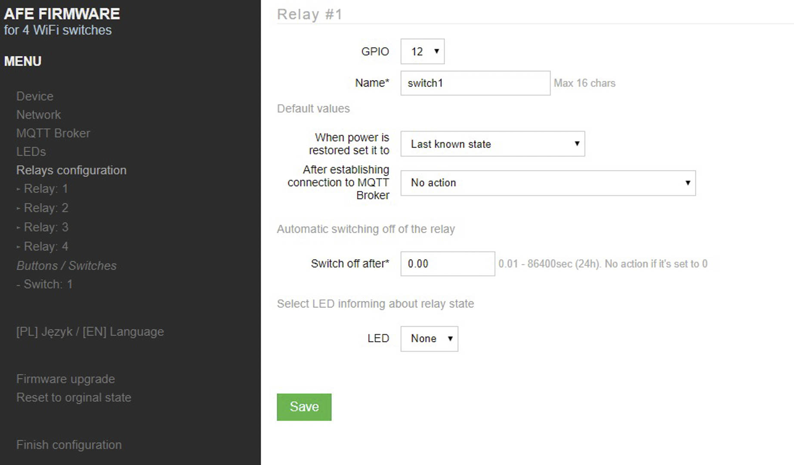Change language via Język / Language link

coord(90,332)
